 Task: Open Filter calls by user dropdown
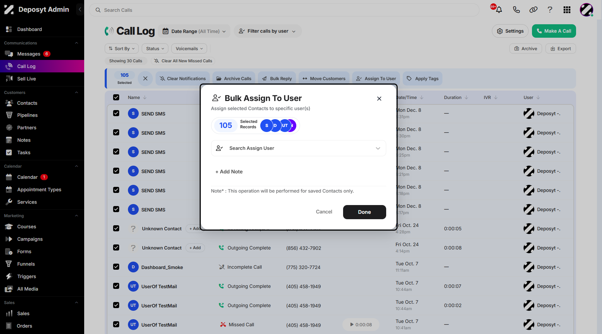pyautogui.click(x=267, y=31)
